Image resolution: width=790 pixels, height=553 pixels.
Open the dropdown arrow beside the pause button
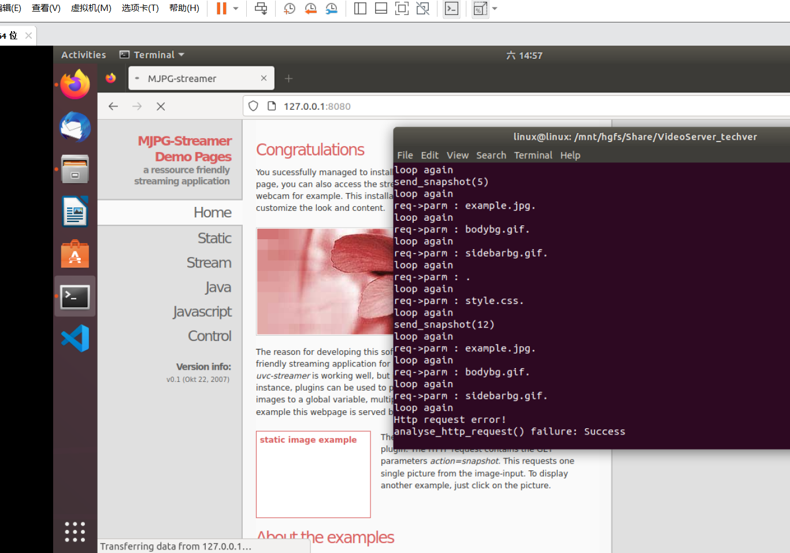pos(236,9)
